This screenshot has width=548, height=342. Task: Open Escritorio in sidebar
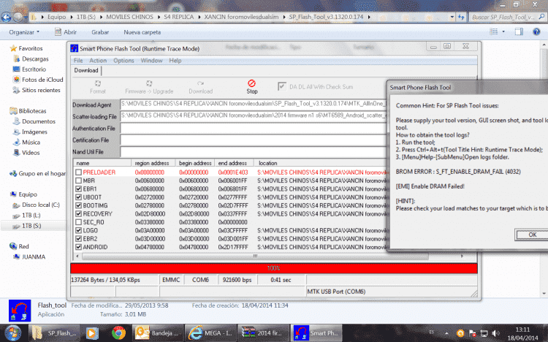point(34,69)
